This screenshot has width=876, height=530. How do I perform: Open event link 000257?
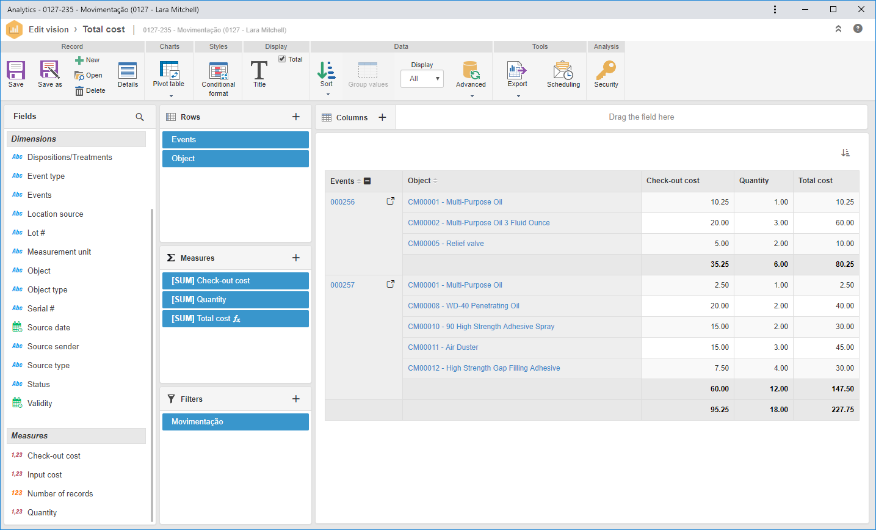pyautogui.click(x=342, y=285)
